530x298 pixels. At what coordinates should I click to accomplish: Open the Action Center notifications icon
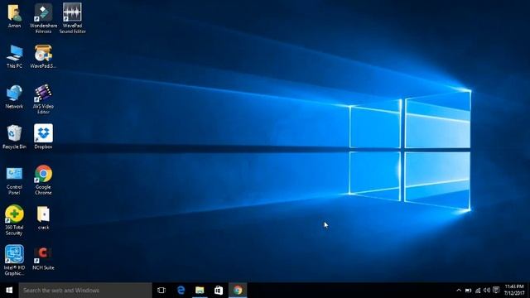point(496,291)
